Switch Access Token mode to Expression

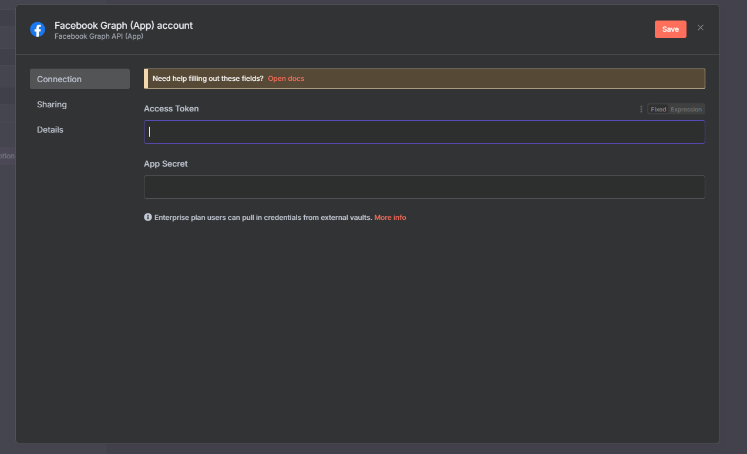(686, 109)
